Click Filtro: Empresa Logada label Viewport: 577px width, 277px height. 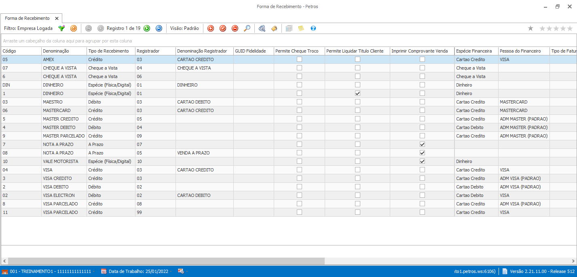click(28, 28)
